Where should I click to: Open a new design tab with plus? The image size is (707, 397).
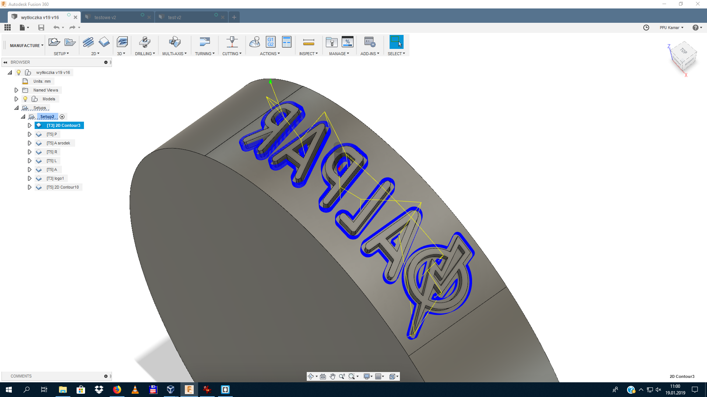click(234, 17)
